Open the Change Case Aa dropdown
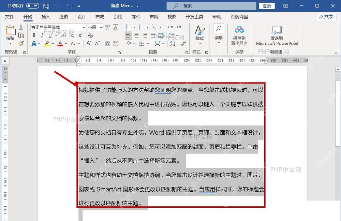 click(x=75, y=44)
